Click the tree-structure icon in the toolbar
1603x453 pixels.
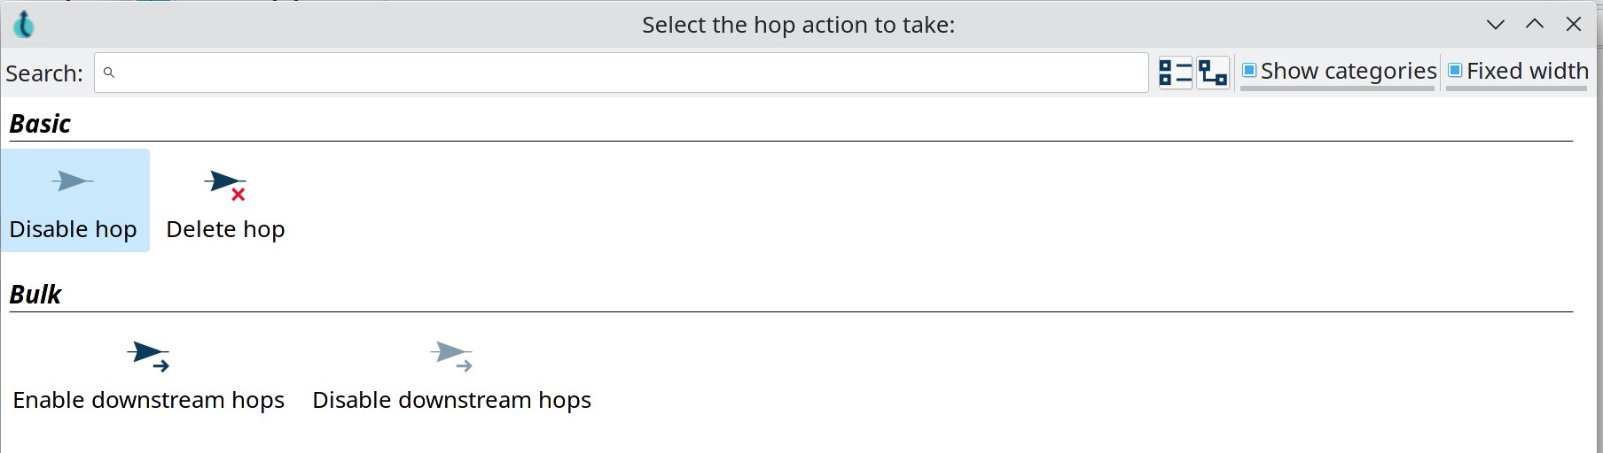tap(1213, 73)
